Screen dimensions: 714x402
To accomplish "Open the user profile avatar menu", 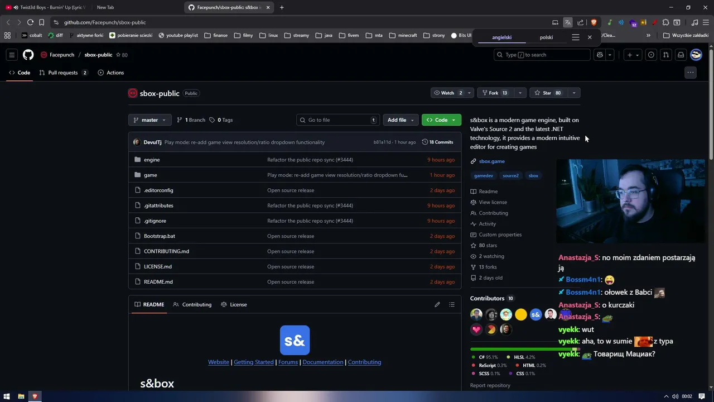I will (696, 55).
